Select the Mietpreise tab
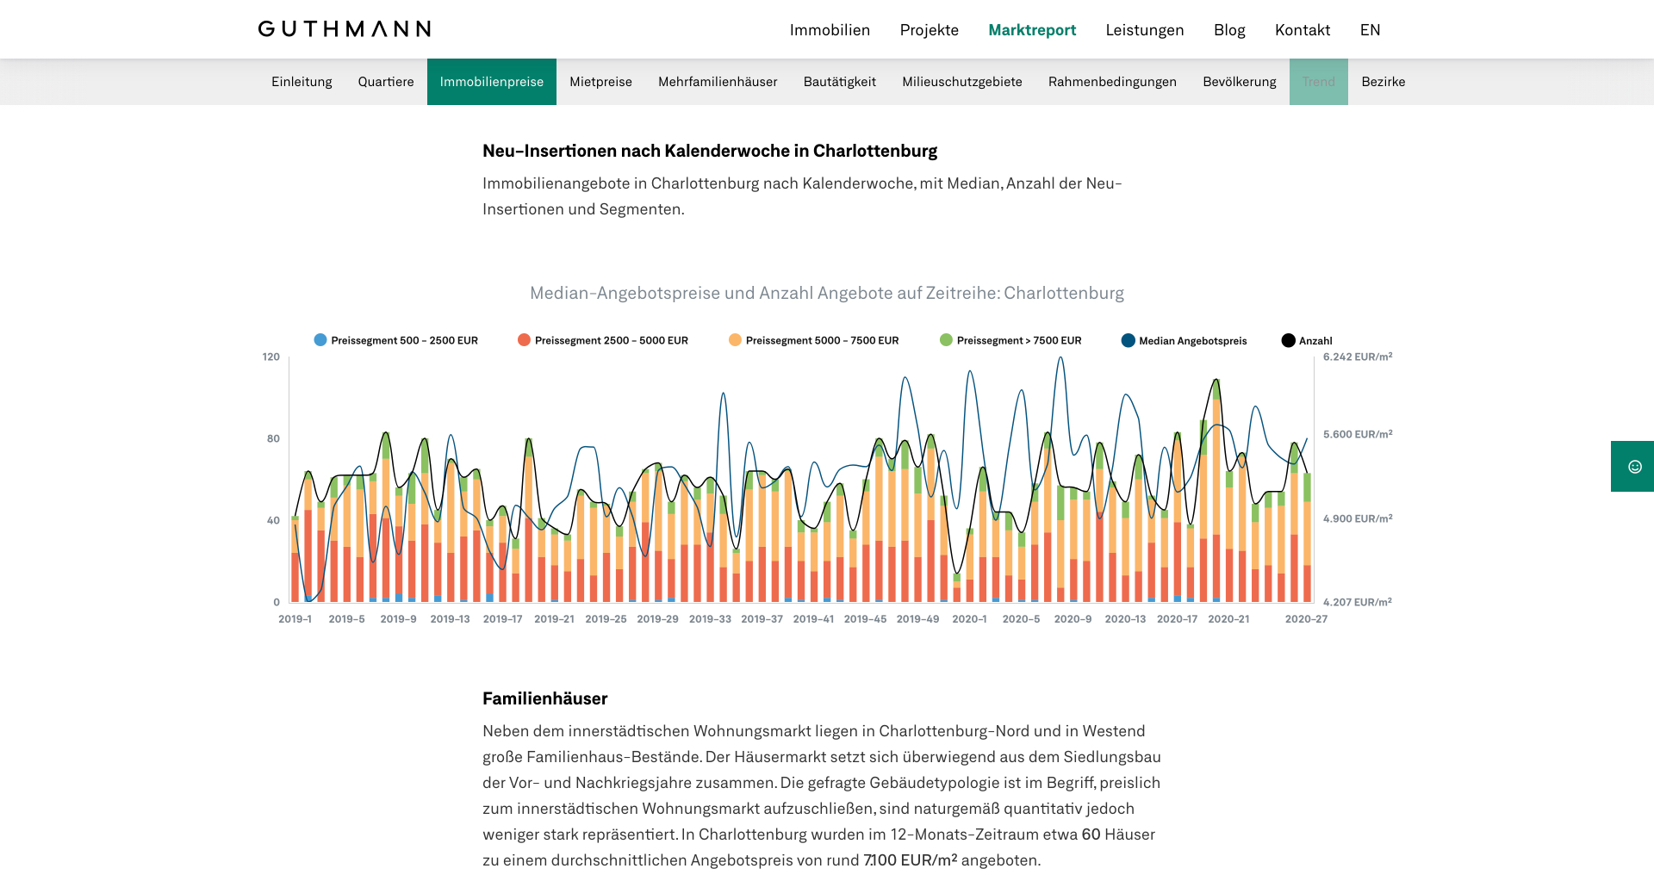 click(600, 82)
